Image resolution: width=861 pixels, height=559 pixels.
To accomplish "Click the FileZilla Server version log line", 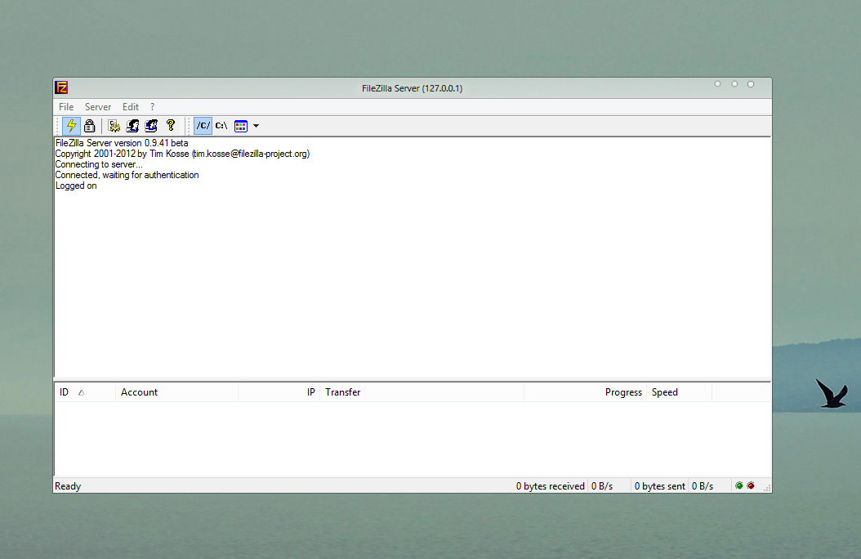I will coord(122,143).
